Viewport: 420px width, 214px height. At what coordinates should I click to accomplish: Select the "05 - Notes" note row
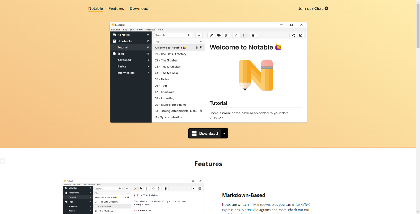click(x=178, y=79)
